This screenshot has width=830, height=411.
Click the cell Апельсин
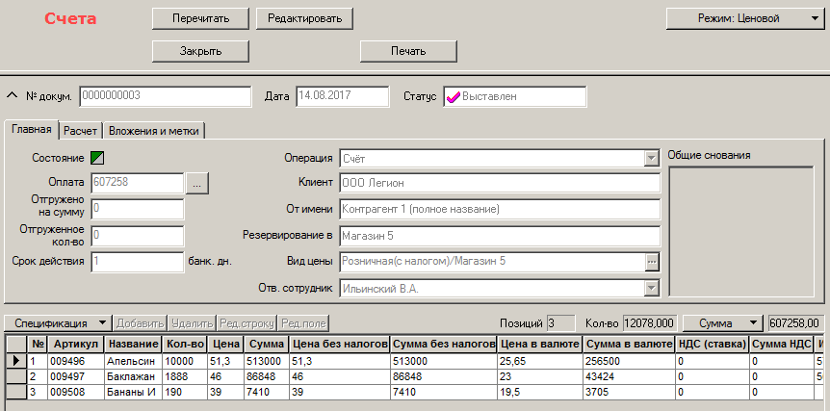[133, 361]
